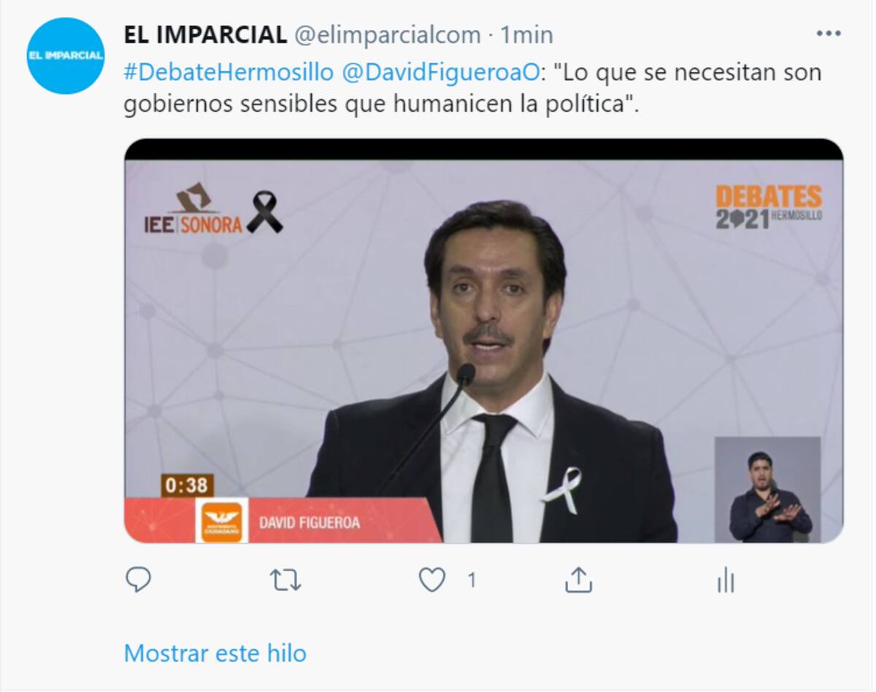876x692 pixels.
Task: Click the Debates 2021 Hermosillo logo
Action: [769, 207]
